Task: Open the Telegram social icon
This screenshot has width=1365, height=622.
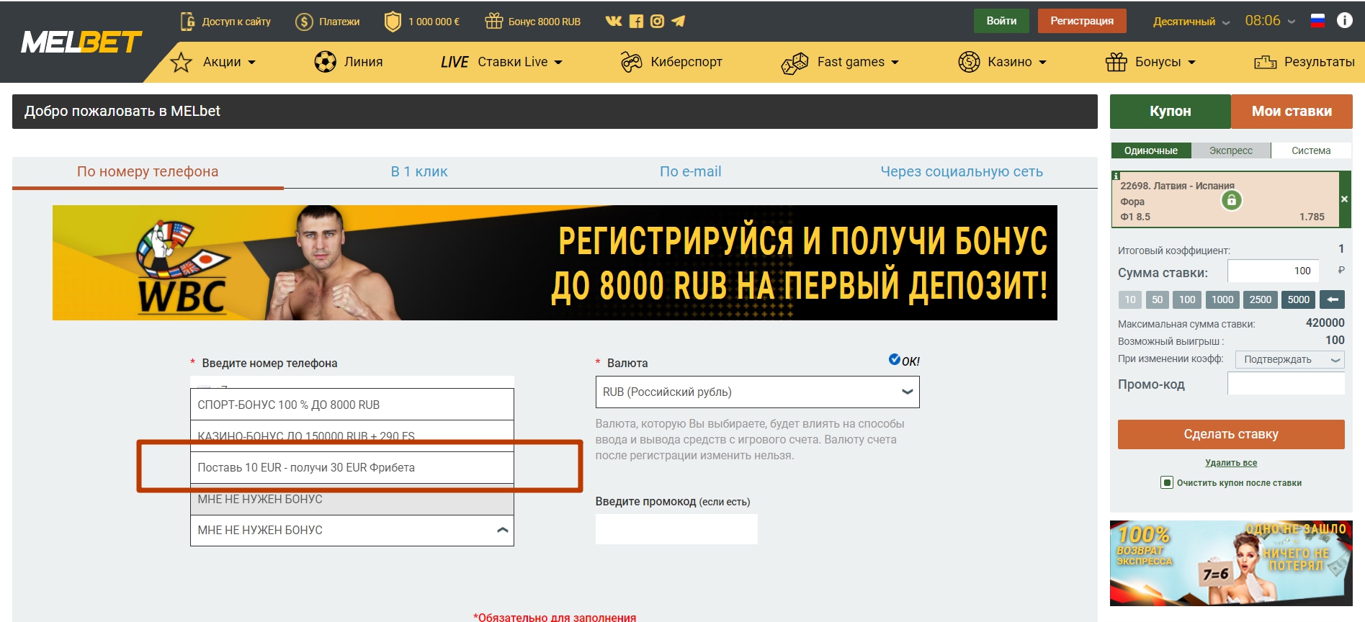Action: coord(678,21)
